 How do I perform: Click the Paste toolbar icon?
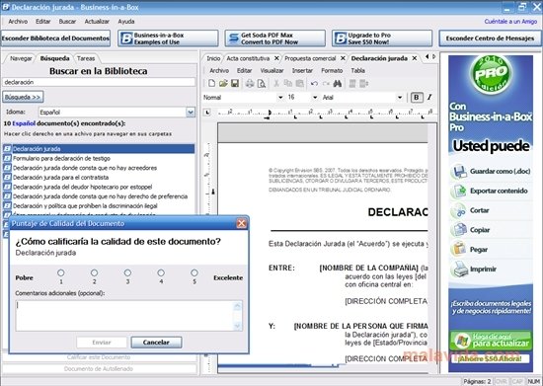(x=300, y=84)
